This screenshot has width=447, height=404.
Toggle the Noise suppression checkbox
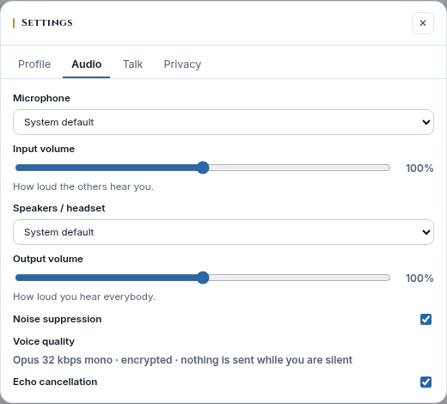426,319
